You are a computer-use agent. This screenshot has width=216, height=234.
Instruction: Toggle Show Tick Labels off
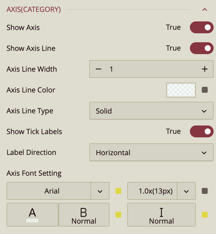pyautogui.click(x=201, y=131)
